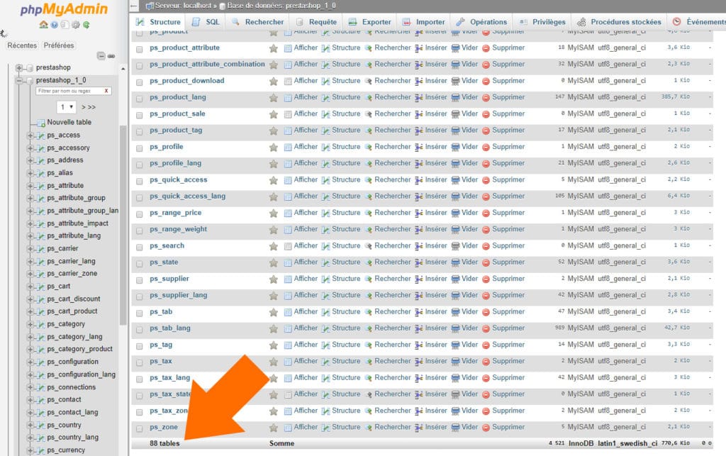Image resolution: width=726 pixels, height=456 pixels.
Task: Click the star icon for ps_zone
Action: [274, 428]
